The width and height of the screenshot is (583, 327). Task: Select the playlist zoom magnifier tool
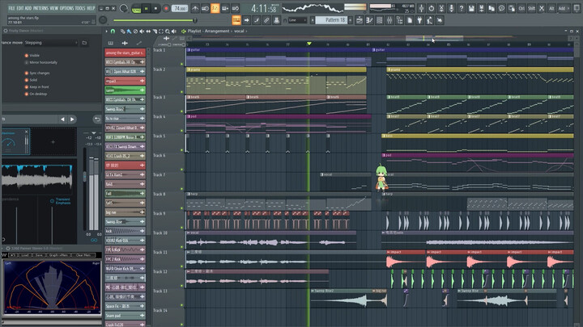coord(168,31)
